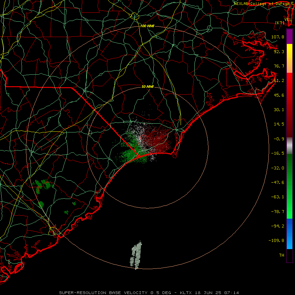
Task: Click the 50 NMI range ring label
Action: 147,87
